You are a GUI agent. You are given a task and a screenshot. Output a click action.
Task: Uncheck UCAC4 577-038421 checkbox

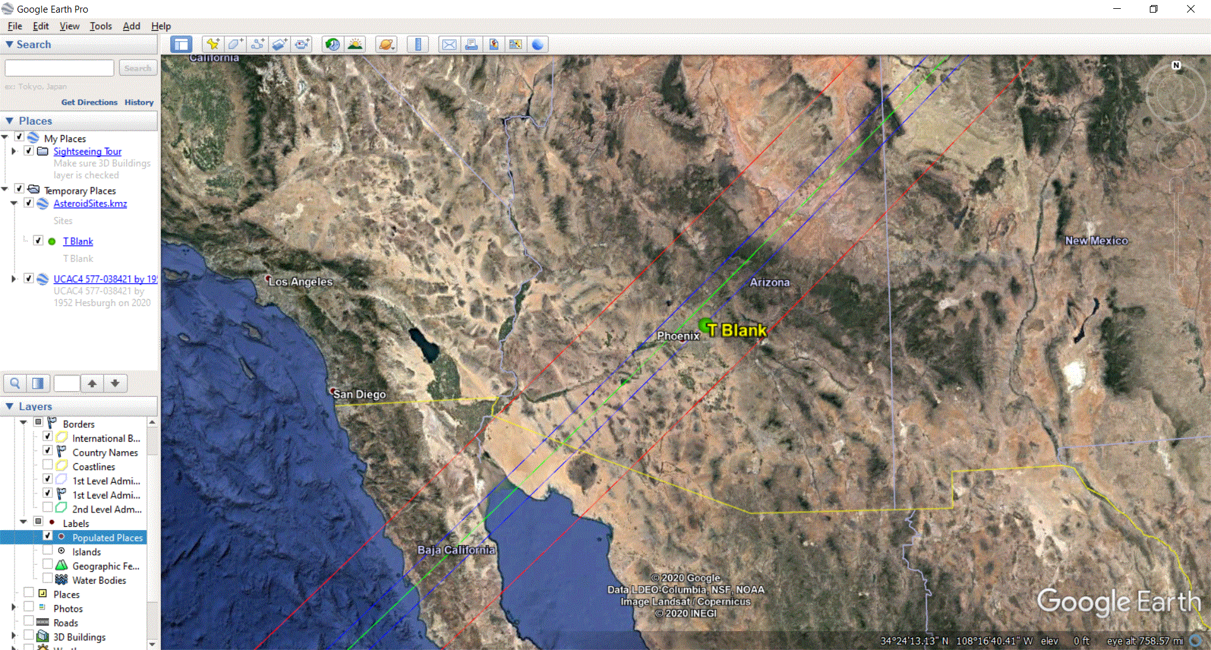point(28,278)
